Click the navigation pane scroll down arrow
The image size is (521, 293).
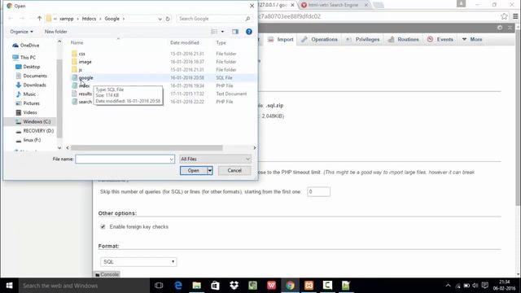coord(59,148)
